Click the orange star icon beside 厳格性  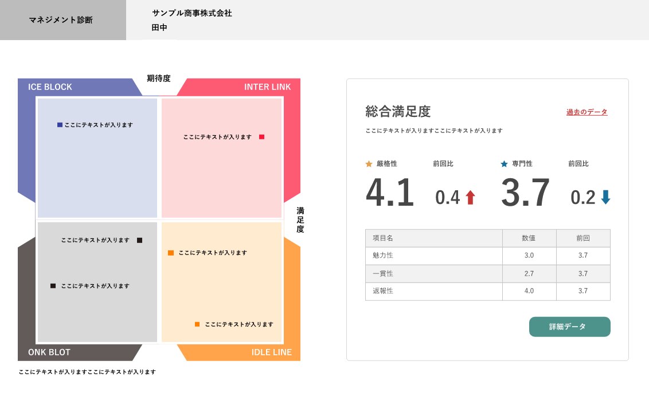coord(369,164)
